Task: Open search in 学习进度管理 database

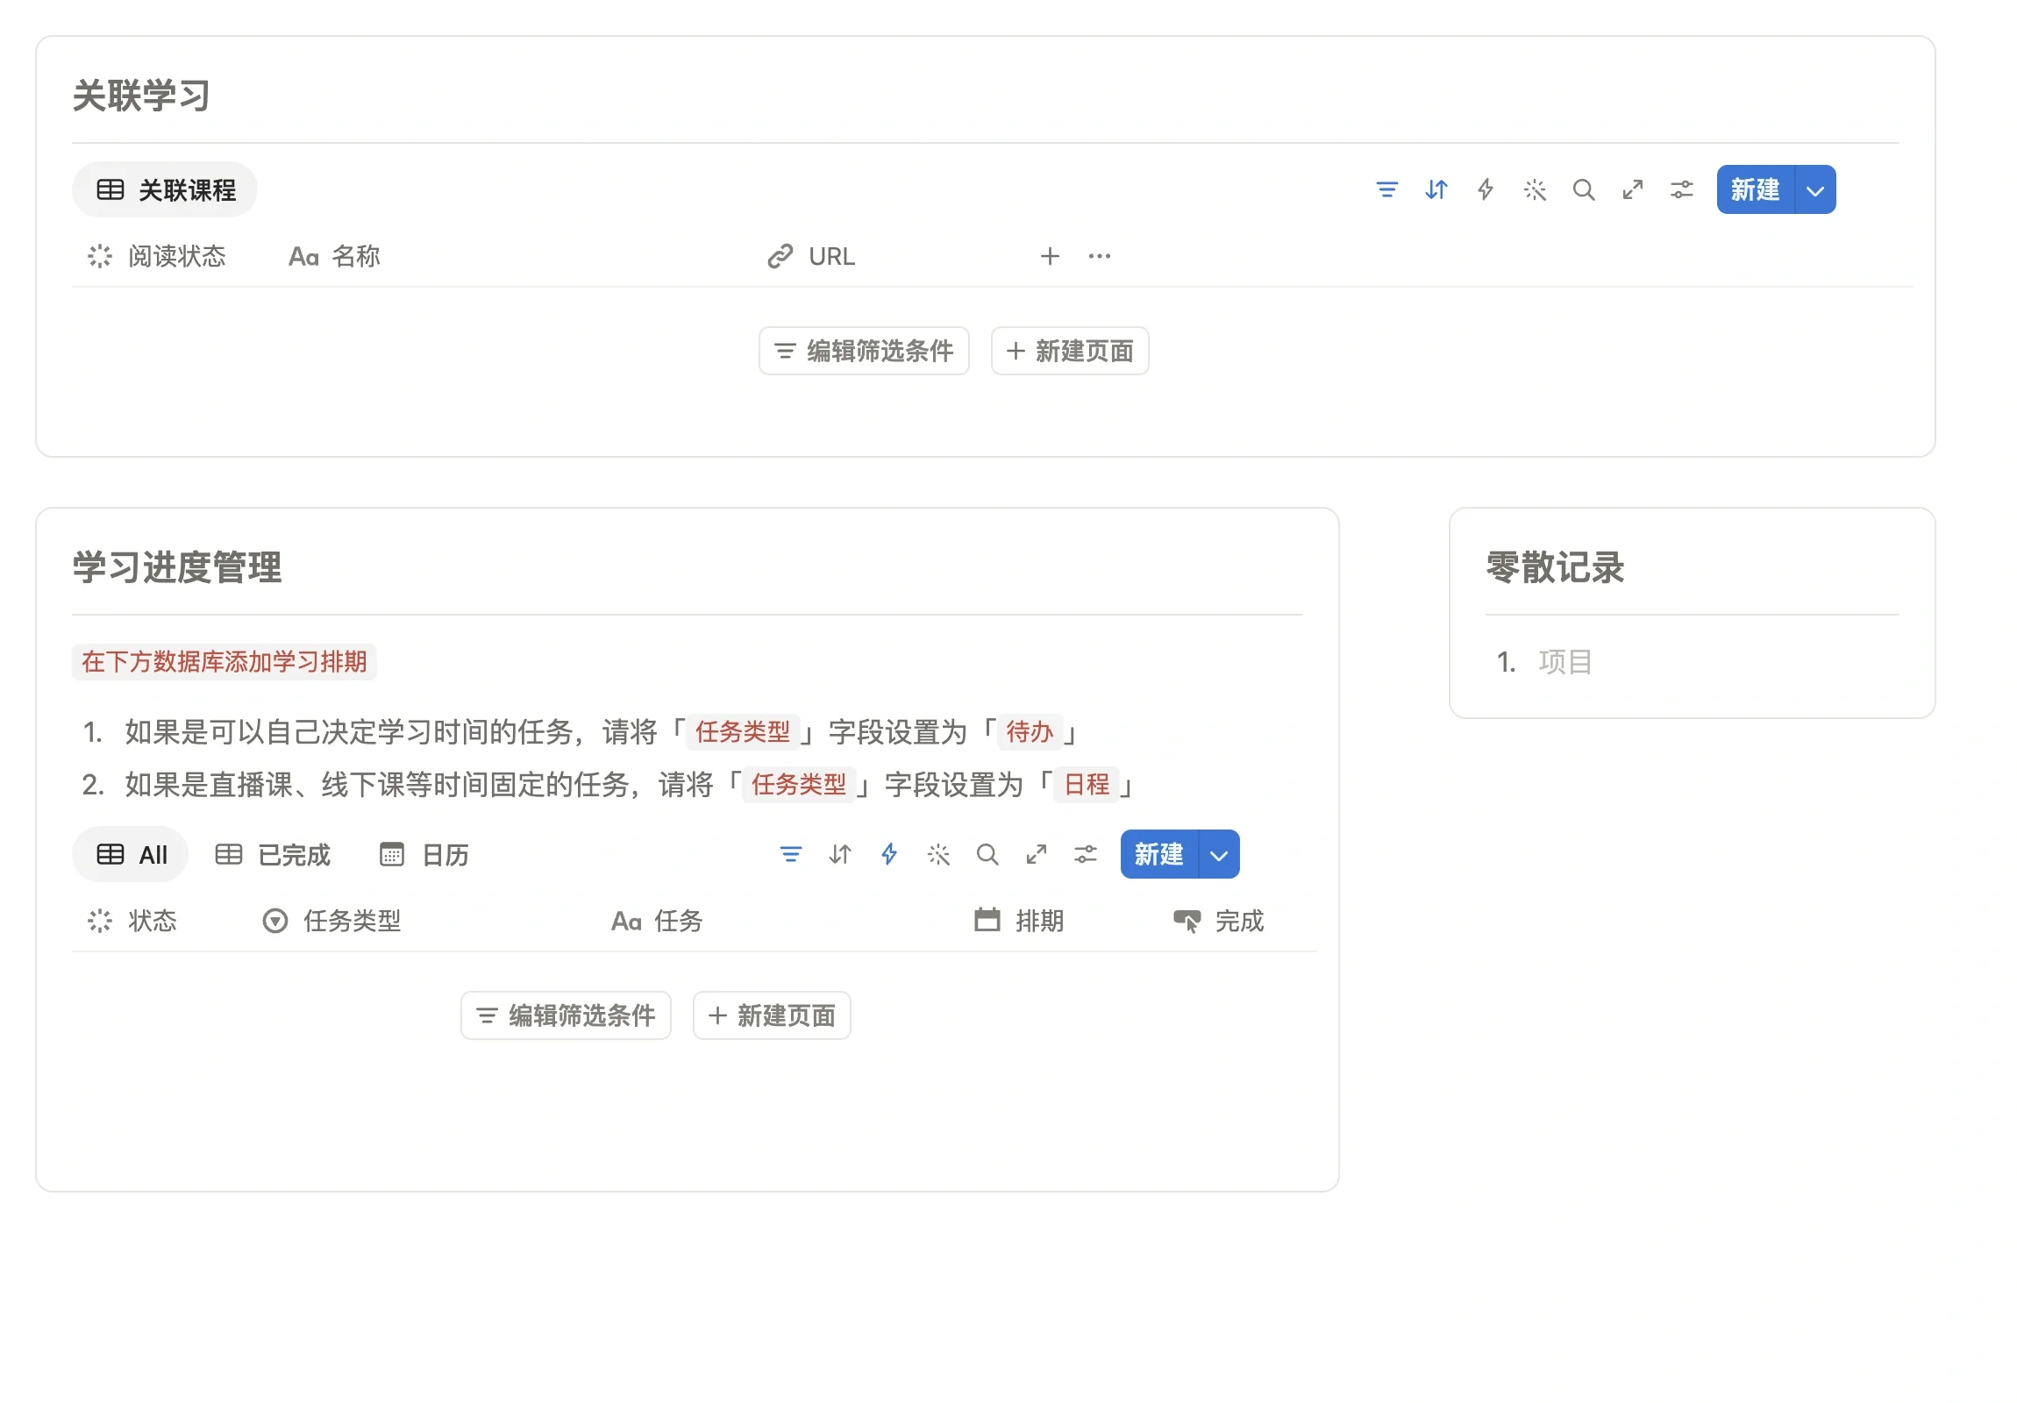Action: click(x=987, y=854)
